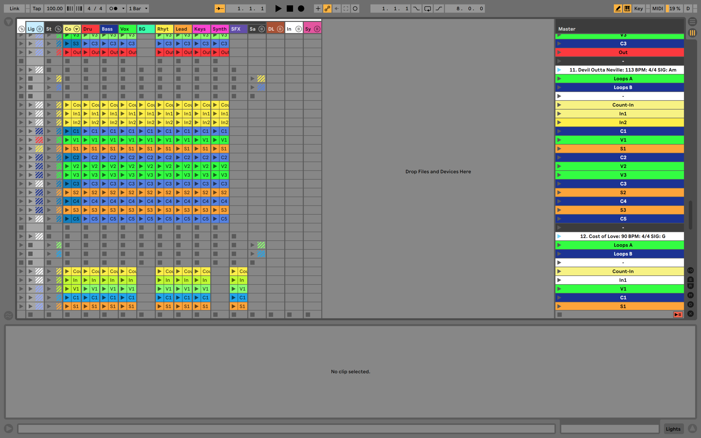This screenshot has height=438, width=701.
Task: Launch scene 11. Devil Outta Neville
Action: (559, 70)
